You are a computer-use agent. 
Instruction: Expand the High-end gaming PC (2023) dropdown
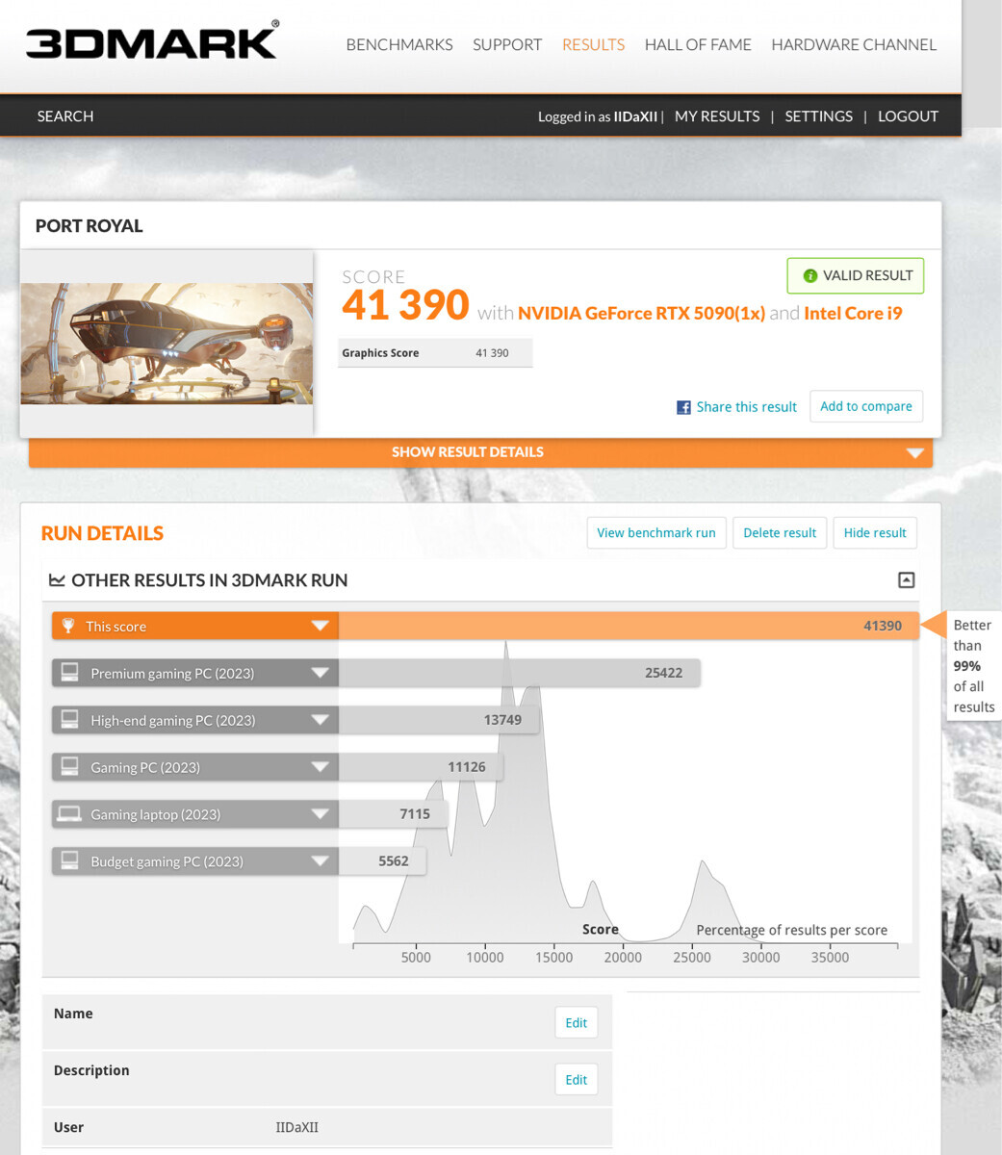320,720
